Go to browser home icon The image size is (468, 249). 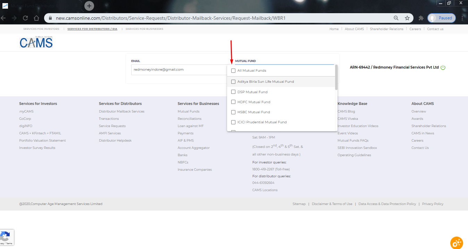click(36, 18)
